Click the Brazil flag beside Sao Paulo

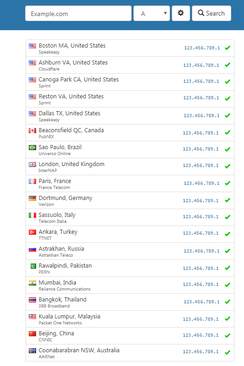coord(32,147)
